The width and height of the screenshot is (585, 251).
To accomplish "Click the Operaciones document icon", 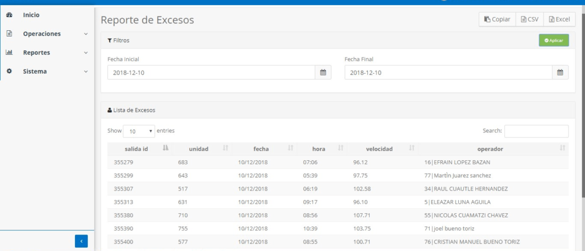I will 9,34.
